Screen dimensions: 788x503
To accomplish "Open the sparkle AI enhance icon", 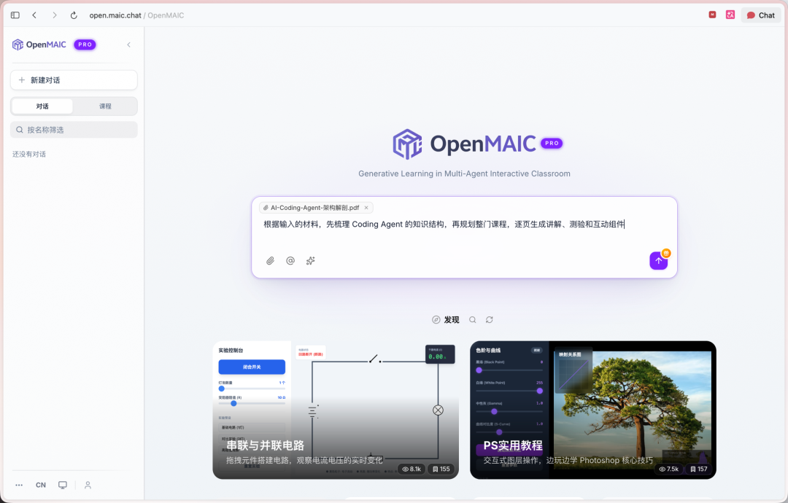I will (x=311, y=260).
